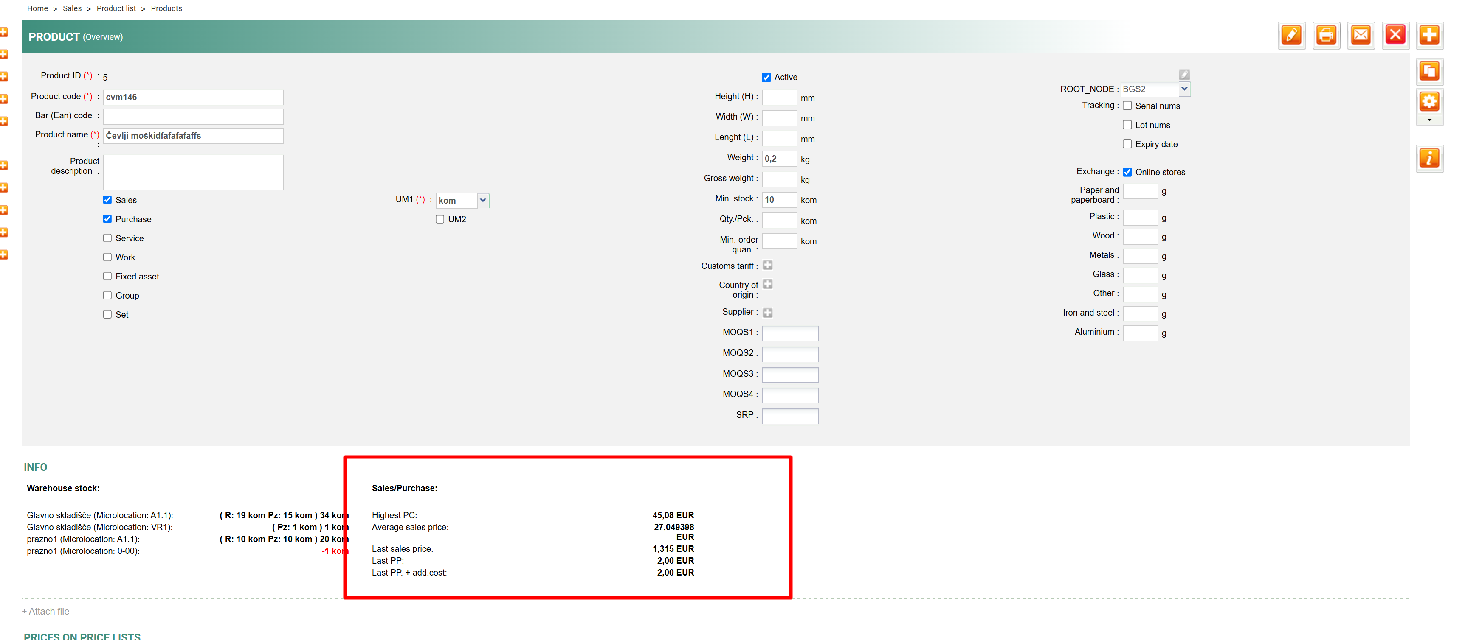
Task: Click the Bar (Ean) code field
Action: (x=193, y=117)
